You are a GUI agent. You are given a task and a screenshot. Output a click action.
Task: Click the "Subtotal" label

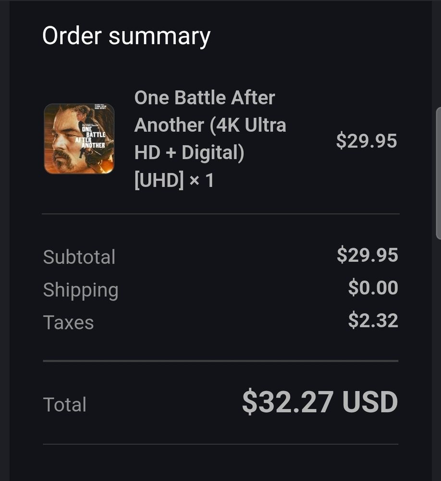pos(79,257)
